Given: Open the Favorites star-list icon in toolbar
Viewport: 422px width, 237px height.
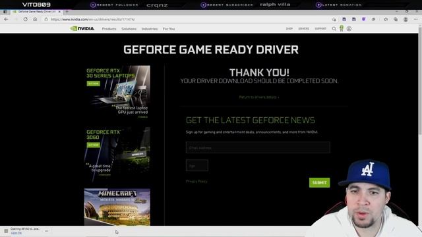Looking at the screenshot, I should (x=386, y=19).
